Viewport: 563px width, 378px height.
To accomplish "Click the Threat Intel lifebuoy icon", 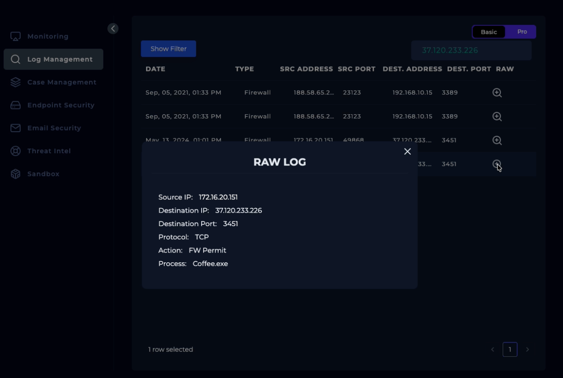I will click(16, 151).
